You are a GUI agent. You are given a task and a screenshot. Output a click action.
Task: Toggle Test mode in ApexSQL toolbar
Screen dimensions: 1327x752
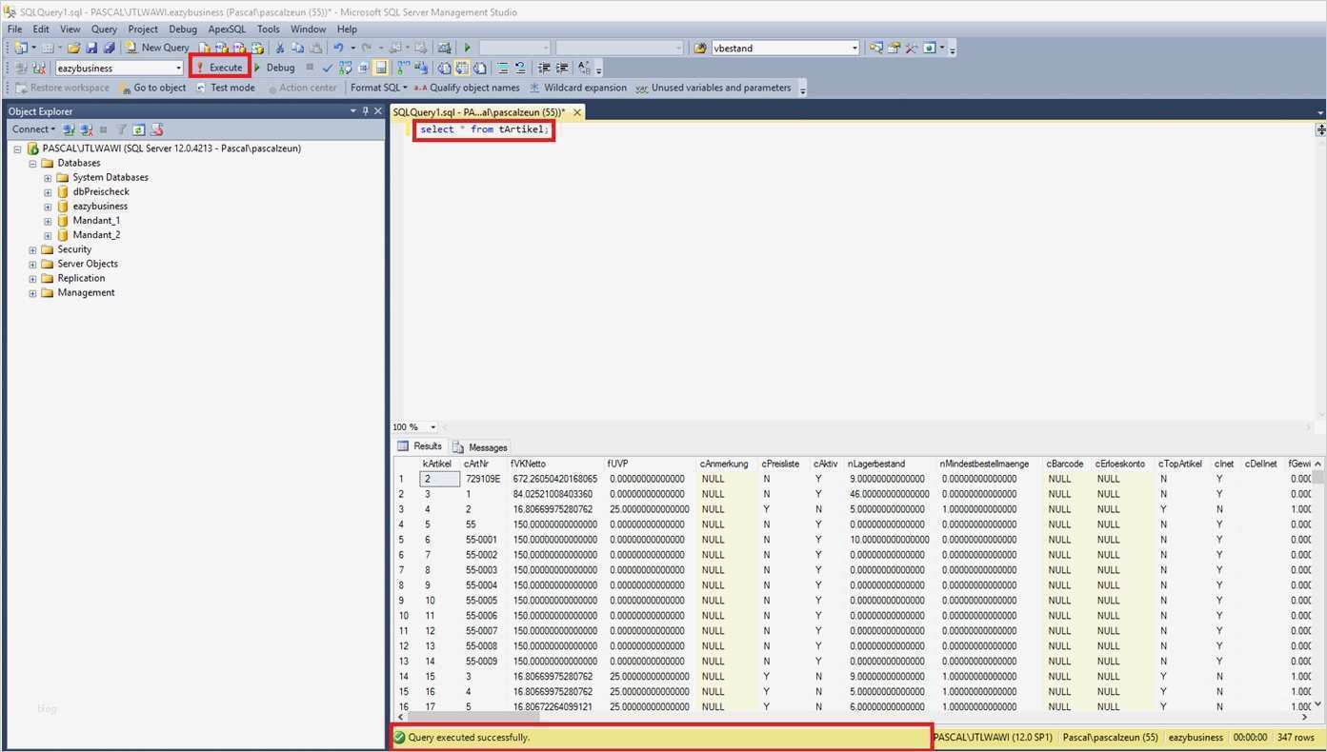[226, 88]
